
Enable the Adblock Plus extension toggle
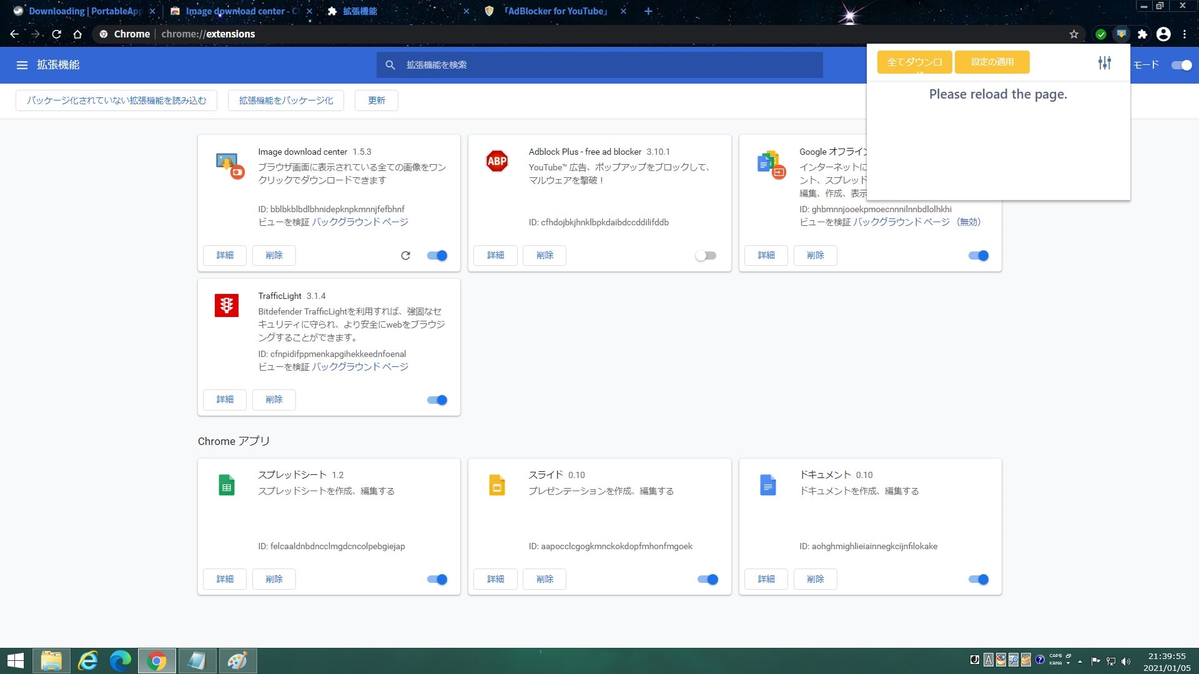(x=706, y=255)
